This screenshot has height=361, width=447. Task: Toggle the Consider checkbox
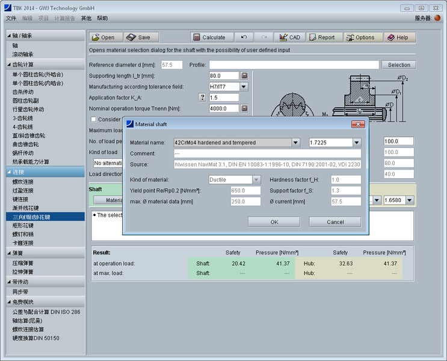pyautogui.click(x=93, y=119)
